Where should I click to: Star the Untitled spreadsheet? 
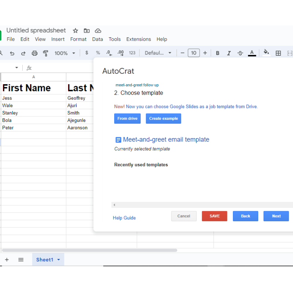[75, 31]
